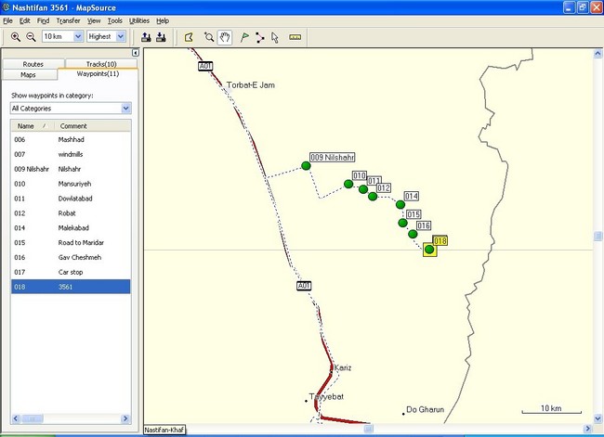Click highlighted waypoint 018 marker on map
The width and height of the screenshot is (604, 437).
point(429,250)
